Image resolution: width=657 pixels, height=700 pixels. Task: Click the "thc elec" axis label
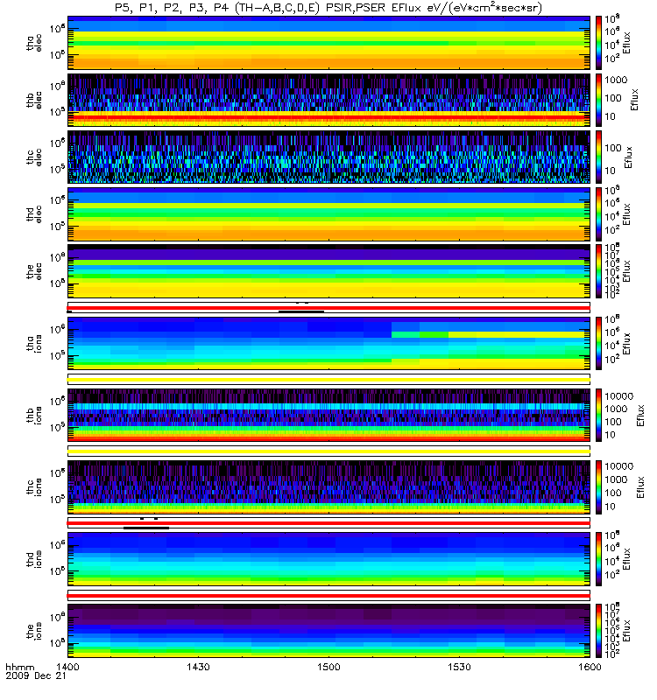(x=33, y=157)
